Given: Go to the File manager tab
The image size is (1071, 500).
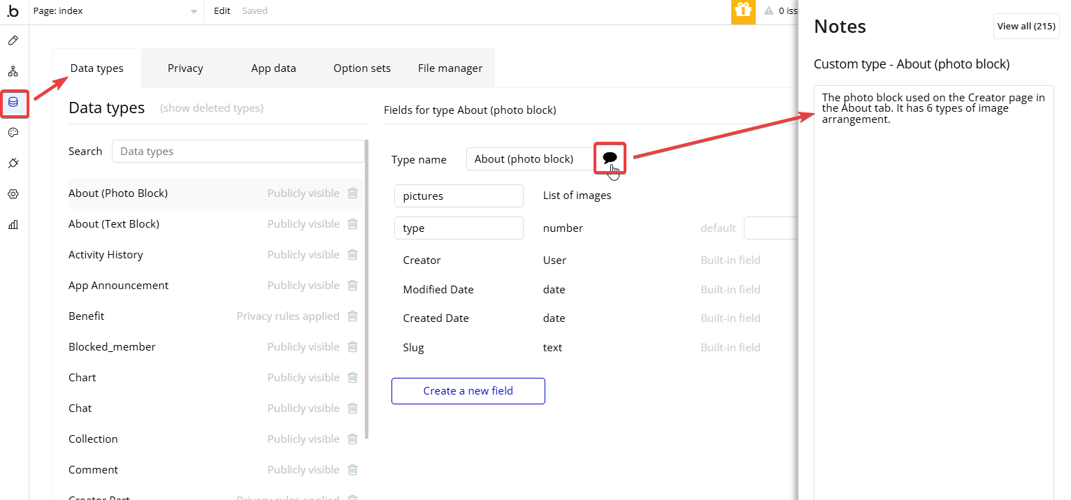Looking at the screenshot, I should 450,68.
